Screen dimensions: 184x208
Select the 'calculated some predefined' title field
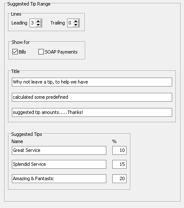(92, 97)
